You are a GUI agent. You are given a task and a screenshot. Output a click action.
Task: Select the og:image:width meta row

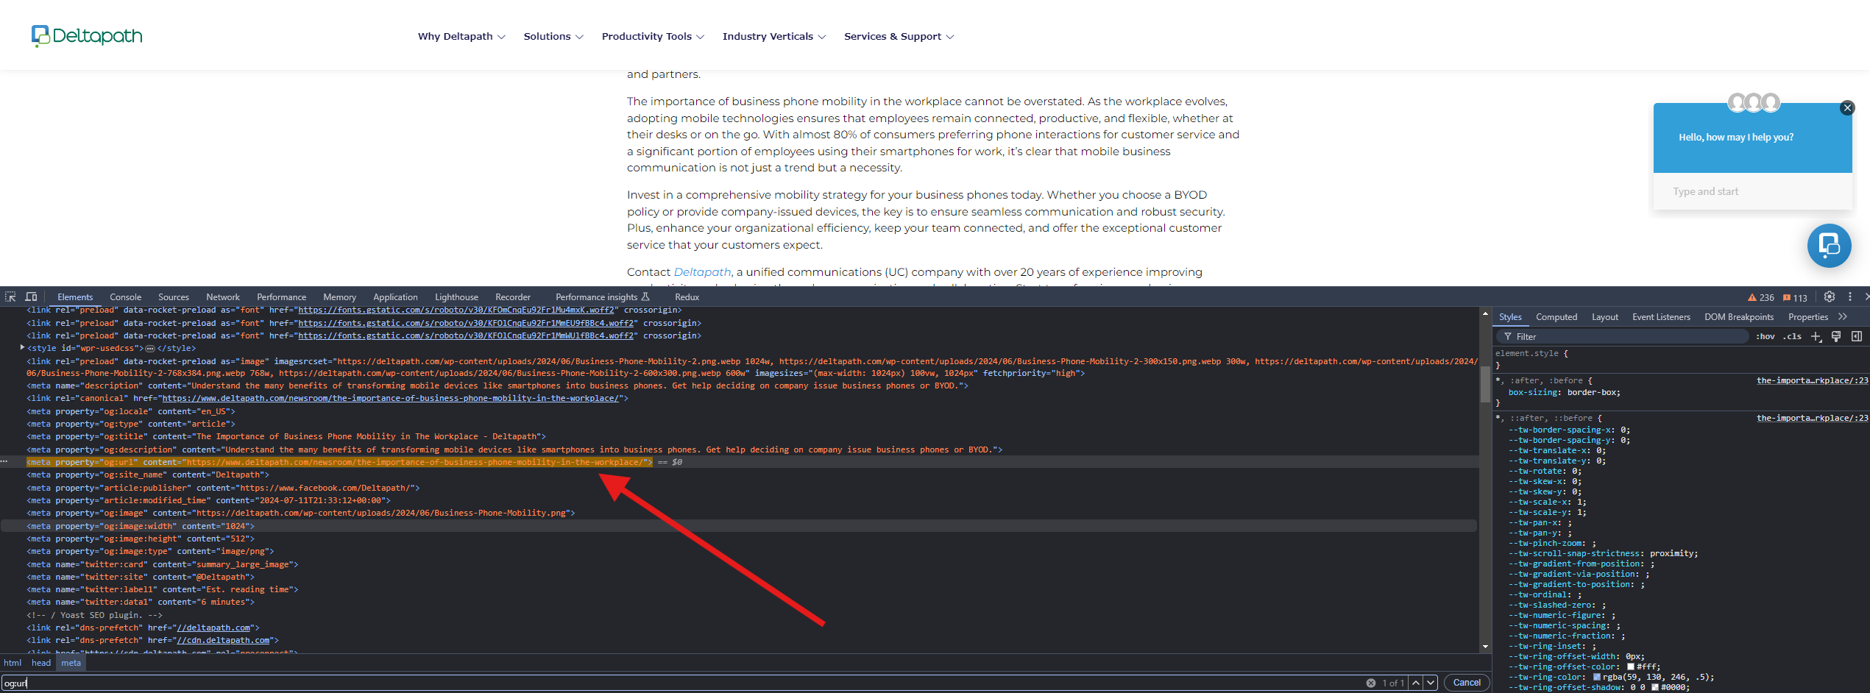click(x=738, y=526)
